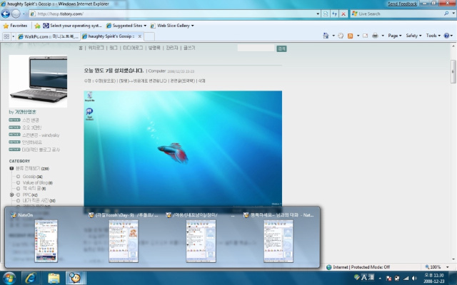Click the Action Center flag tray icon

388,279
